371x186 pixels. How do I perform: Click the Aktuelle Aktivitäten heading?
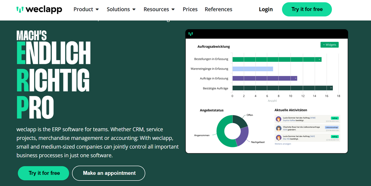pos(291,110)
